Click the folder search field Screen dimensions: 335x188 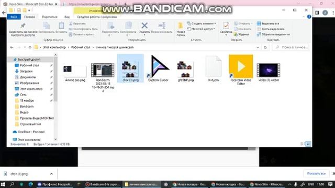click(291, 48)
